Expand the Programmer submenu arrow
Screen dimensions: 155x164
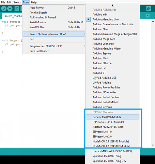click(x=85, y=46)
